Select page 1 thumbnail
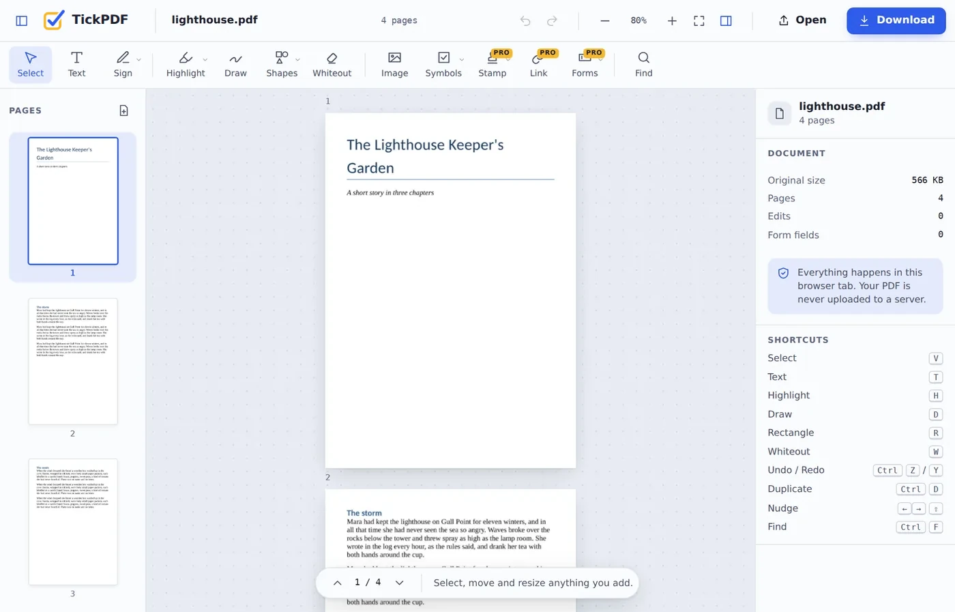The width and height of the screenshot is (955, 612). click(x=73, y=201)
